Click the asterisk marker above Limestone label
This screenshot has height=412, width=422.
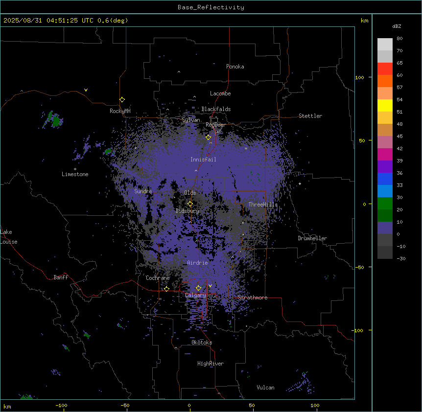[75, 169]
